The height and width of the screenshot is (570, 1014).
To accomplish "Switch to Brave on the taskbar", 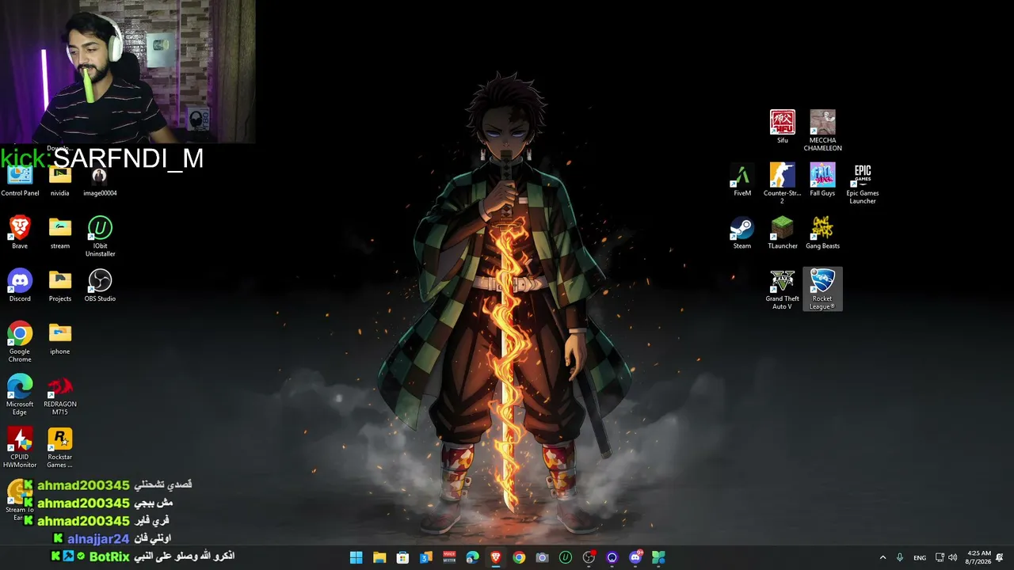I will coord(496,557).
